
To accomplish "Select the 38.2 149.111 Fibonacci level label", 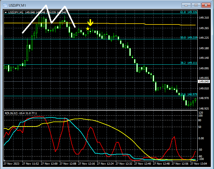I will coord(189,63).
